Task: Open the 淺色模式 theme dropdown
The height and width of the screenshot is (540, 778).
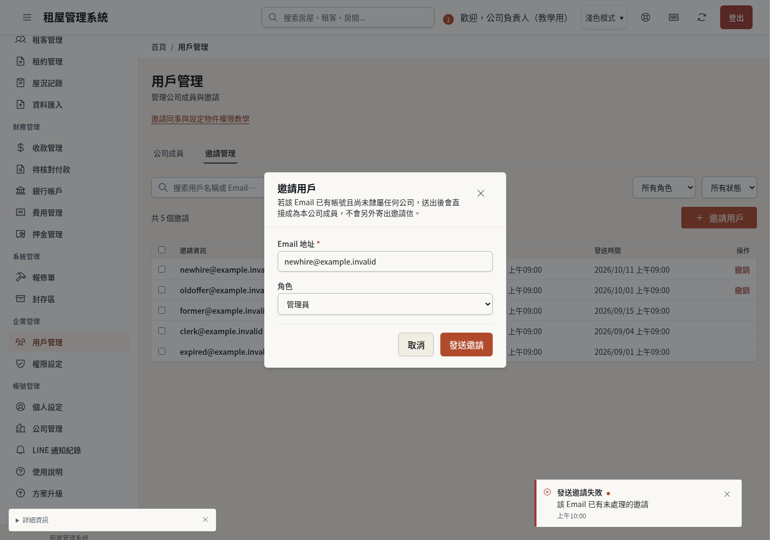Action: pos(604,17)
